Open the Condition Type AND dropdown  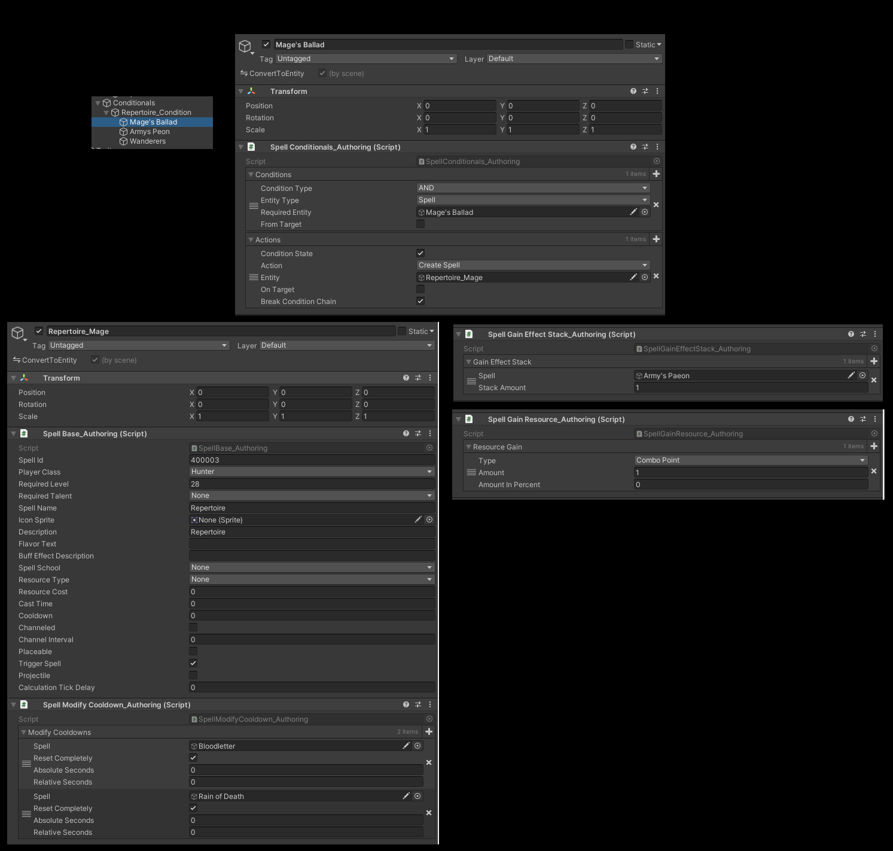[x=532, y=188]
